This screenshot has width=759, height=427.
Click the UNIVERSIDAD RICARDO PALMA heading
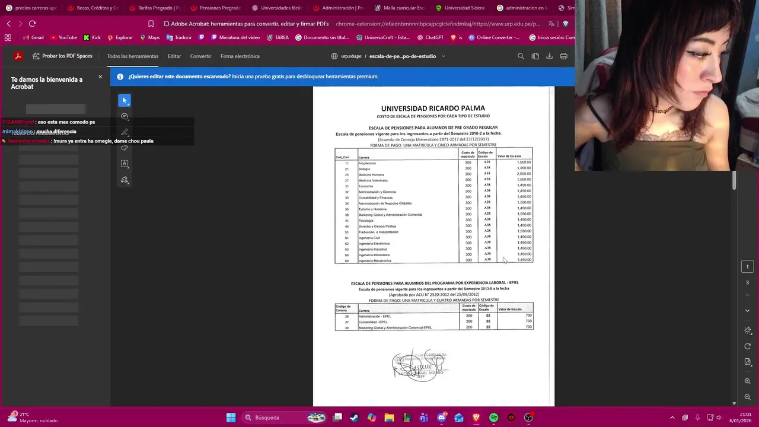(x=433, y=109)
